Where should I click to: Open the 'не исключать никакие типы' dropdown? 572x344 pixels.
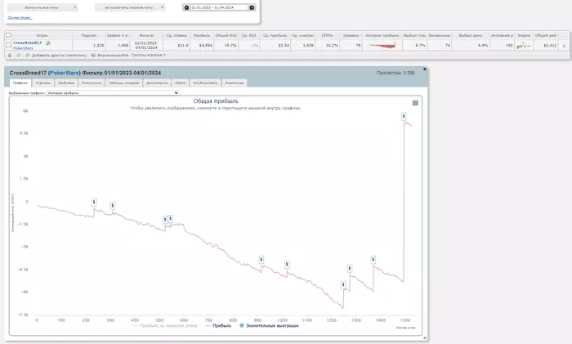pos(130,7)
